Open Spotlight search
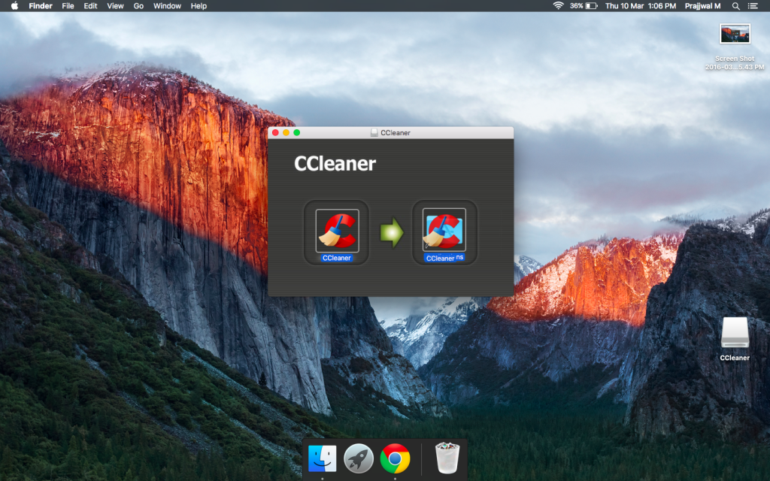This screenshot has width=770, height=481. [735, 6]
